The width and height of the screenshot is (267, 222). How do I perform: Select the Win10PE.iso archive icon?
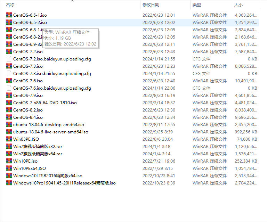[x=9, y=161]
